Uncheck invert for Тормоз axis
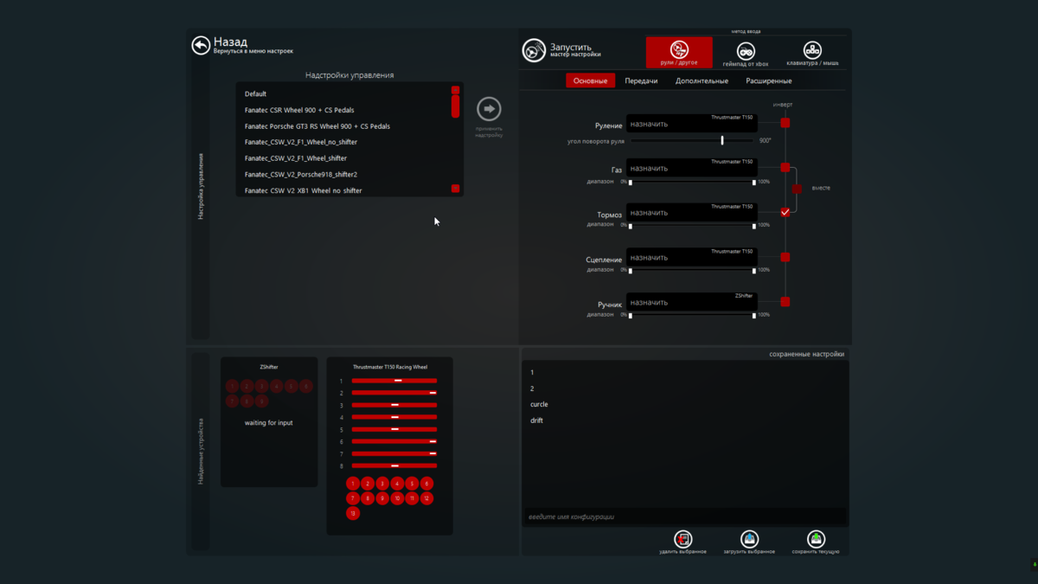 click(x=785, y=212)
